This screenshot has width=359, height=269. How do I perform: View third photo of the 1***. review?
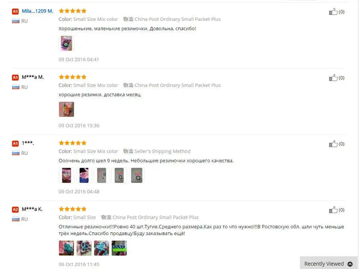[102, 175]
